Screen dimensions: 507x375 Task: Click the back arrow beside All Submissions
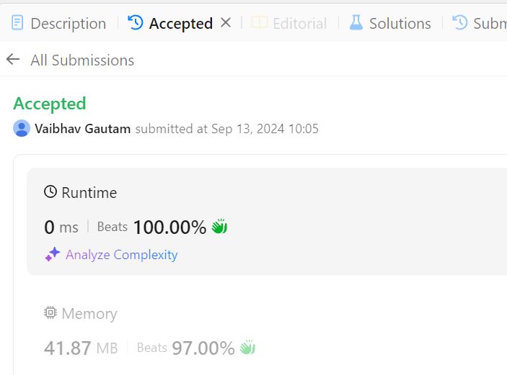pyautogui.click(x=13, y=60)
